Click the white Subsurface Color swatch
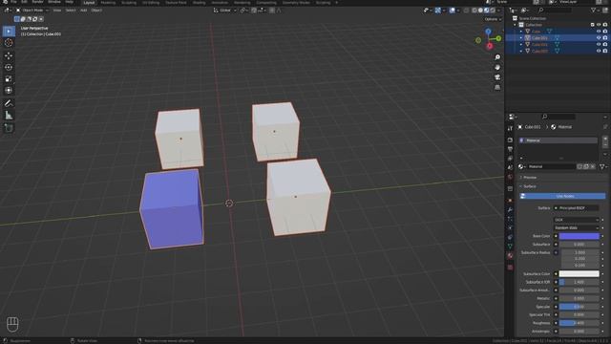The image size is (611, 344). (579, 274)
